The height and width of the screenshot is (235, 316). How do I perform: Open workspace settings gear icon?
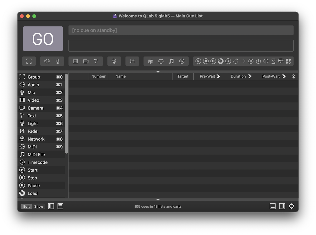pyautogui.click(x=291, y=206)
